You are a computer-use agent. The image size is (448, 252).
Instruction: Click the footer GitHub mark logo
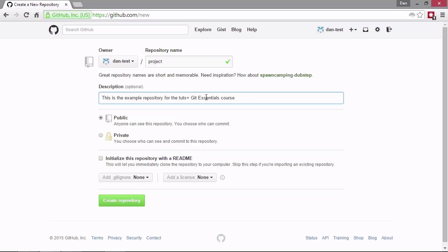[x=221, y=238]
